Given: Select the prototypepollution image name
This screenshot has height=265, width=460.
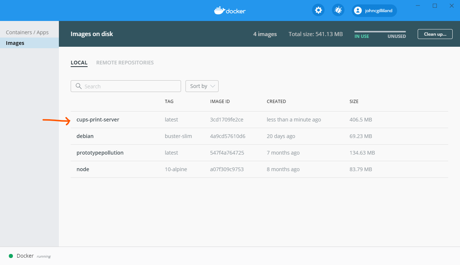Looking at the screenshot, I should click(x=100, y=153).
